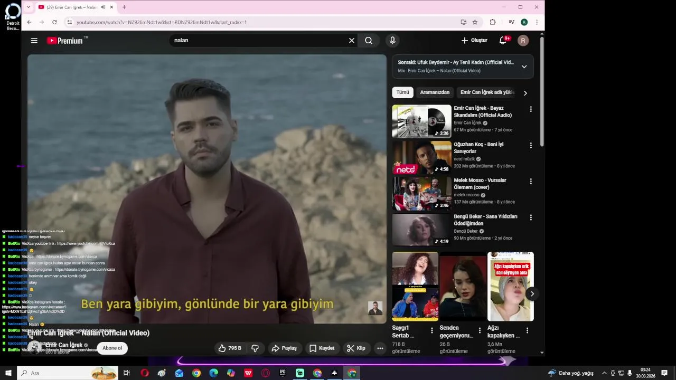Click the install app icon in address bar
Image resolution: width=676 pixels, height=380 pixels.
click(463, 22)
